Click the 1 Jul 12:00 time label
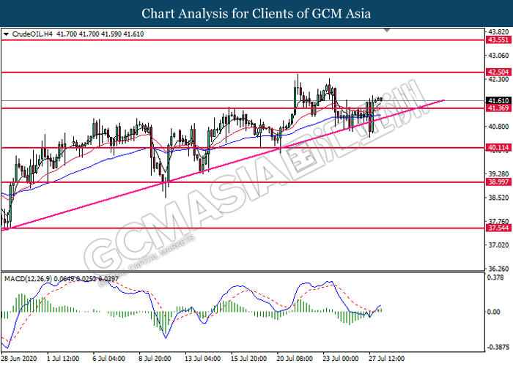Viewport: 513px width, 366px height. (x=63, y=359)
